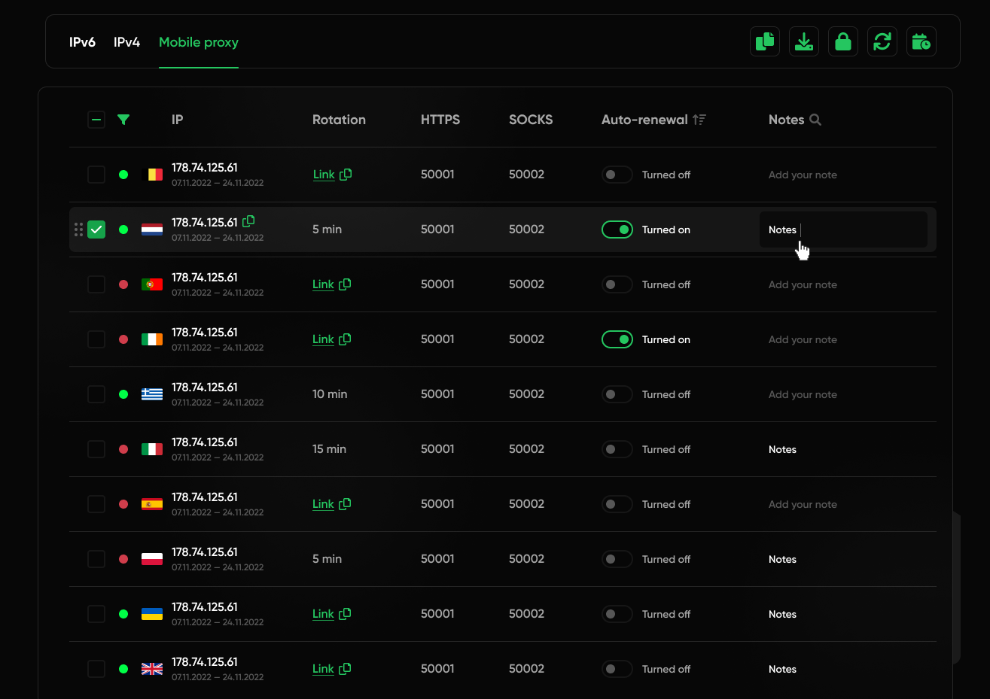Click the green status dot in Ukraine row
The height and width of the screenshot is (699, 990).
click(x=123, y=614)
